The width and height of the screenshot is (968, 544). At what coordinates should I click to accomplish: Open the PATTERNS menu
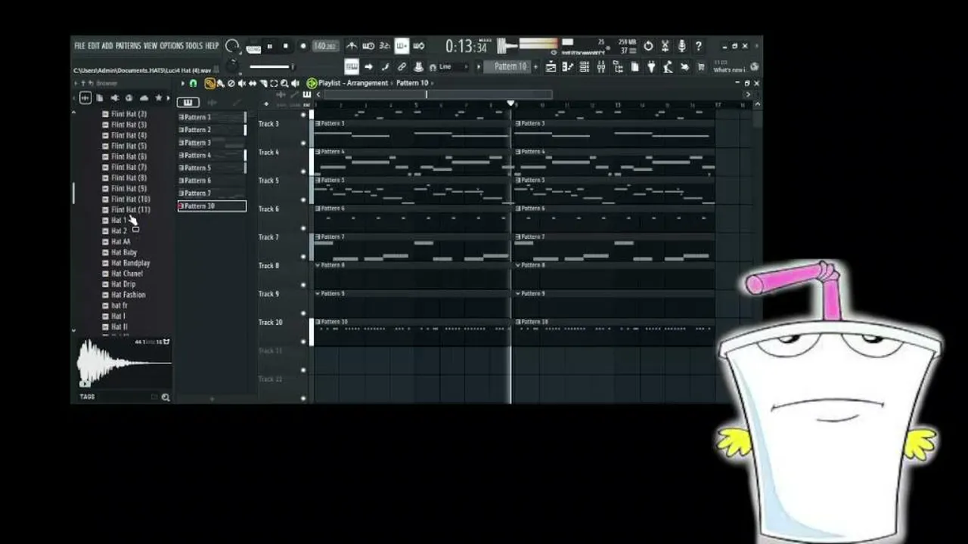coord(129,46)
